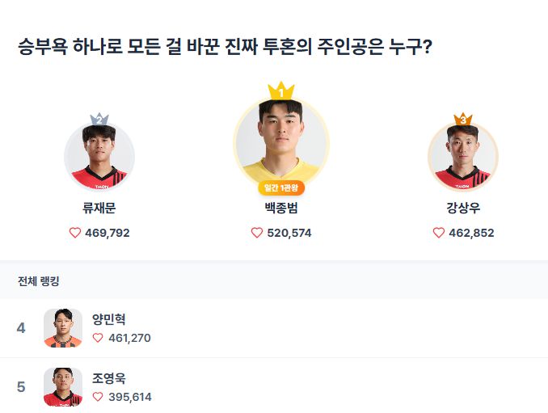
Task: Open 강상우's third-place profile photo
Action: click(462, 158)
